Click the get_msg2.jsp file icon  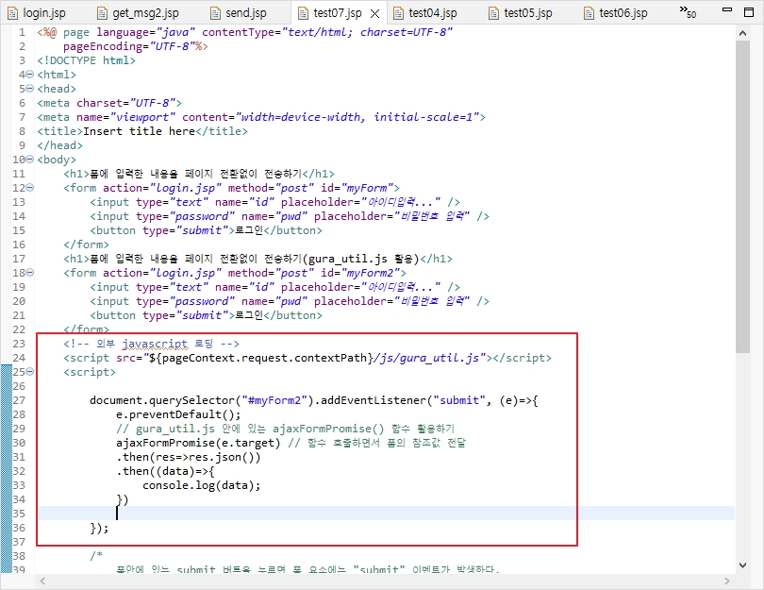pos(102,13)
